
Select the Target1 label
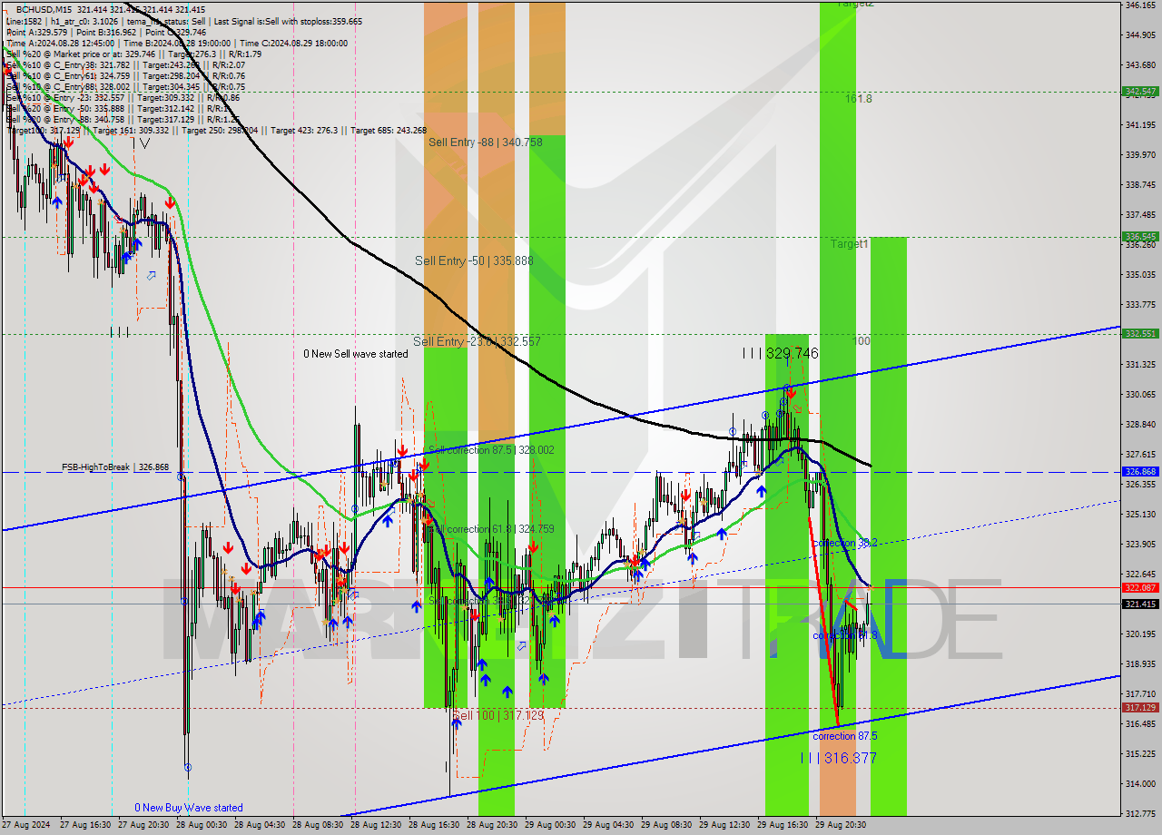[x=850, y=244]
